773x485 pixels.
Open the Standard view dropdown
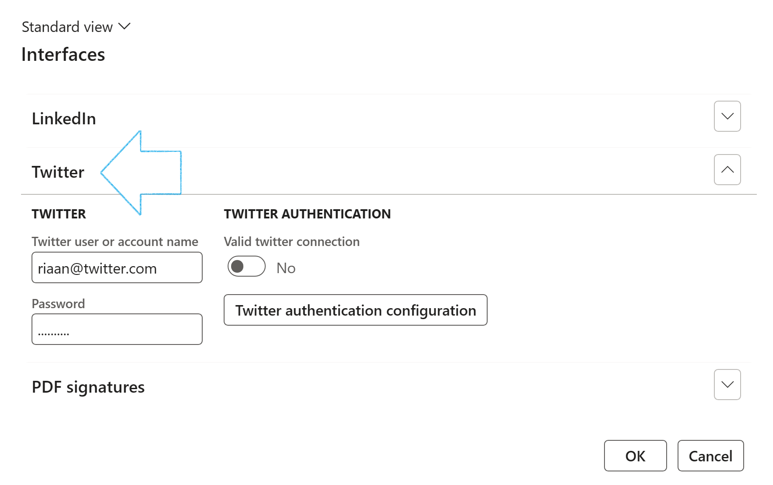click(76, 27)
